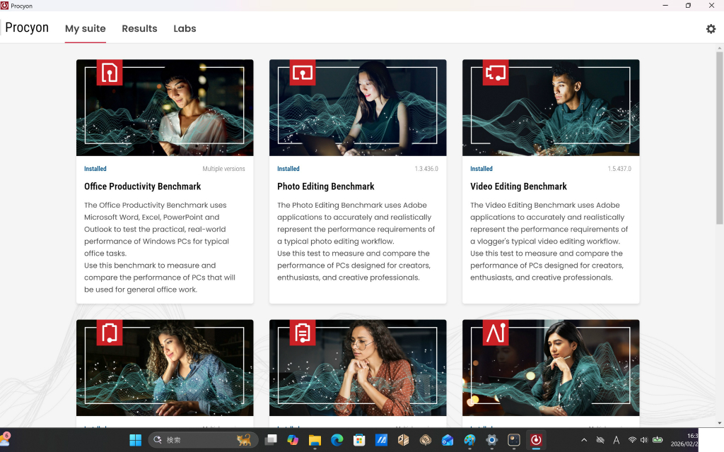Screen dimensions: 724x452
Task: Open the widgets weather icon on taskbar
Action: [x=6, y=439]
